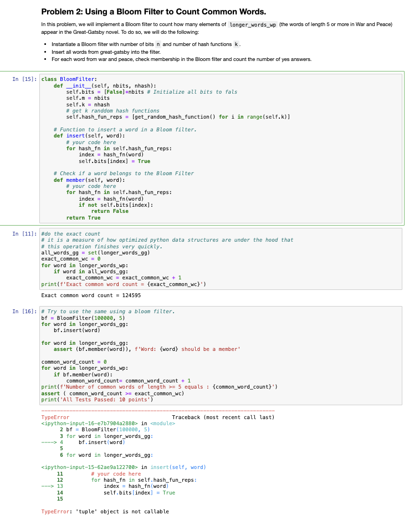Click the 'self.m = nbits' code line
This screenshot has width=409, height=520.
[88, 98]
